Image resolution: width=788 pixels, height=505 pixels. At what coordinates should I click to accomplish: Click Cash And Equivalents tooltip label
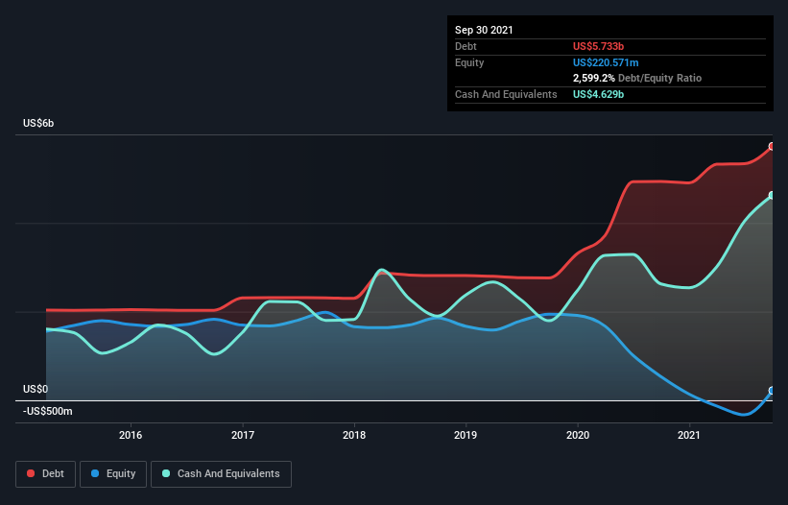point(506,94)
